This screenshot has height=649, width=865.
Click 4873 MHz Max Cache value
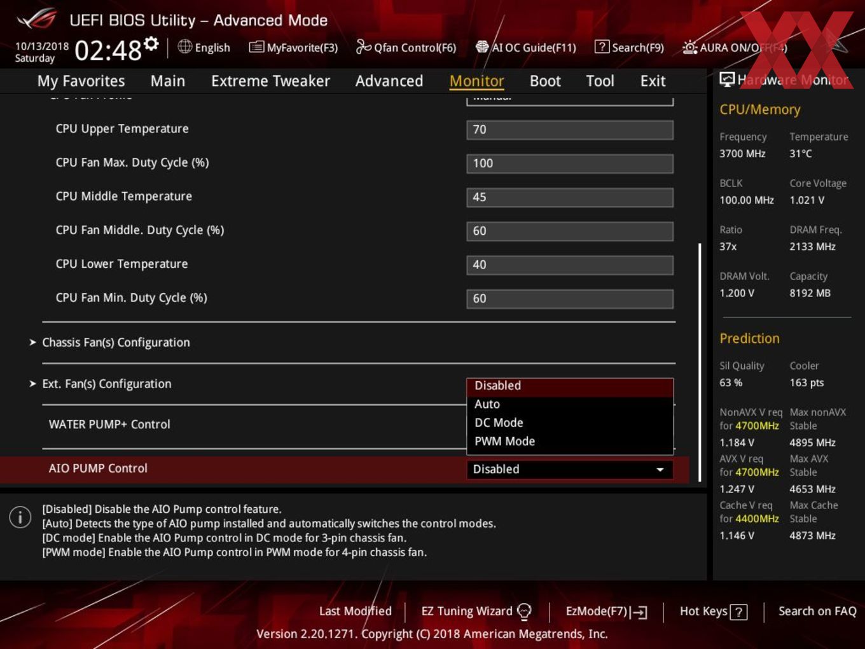tap(812, 535)
